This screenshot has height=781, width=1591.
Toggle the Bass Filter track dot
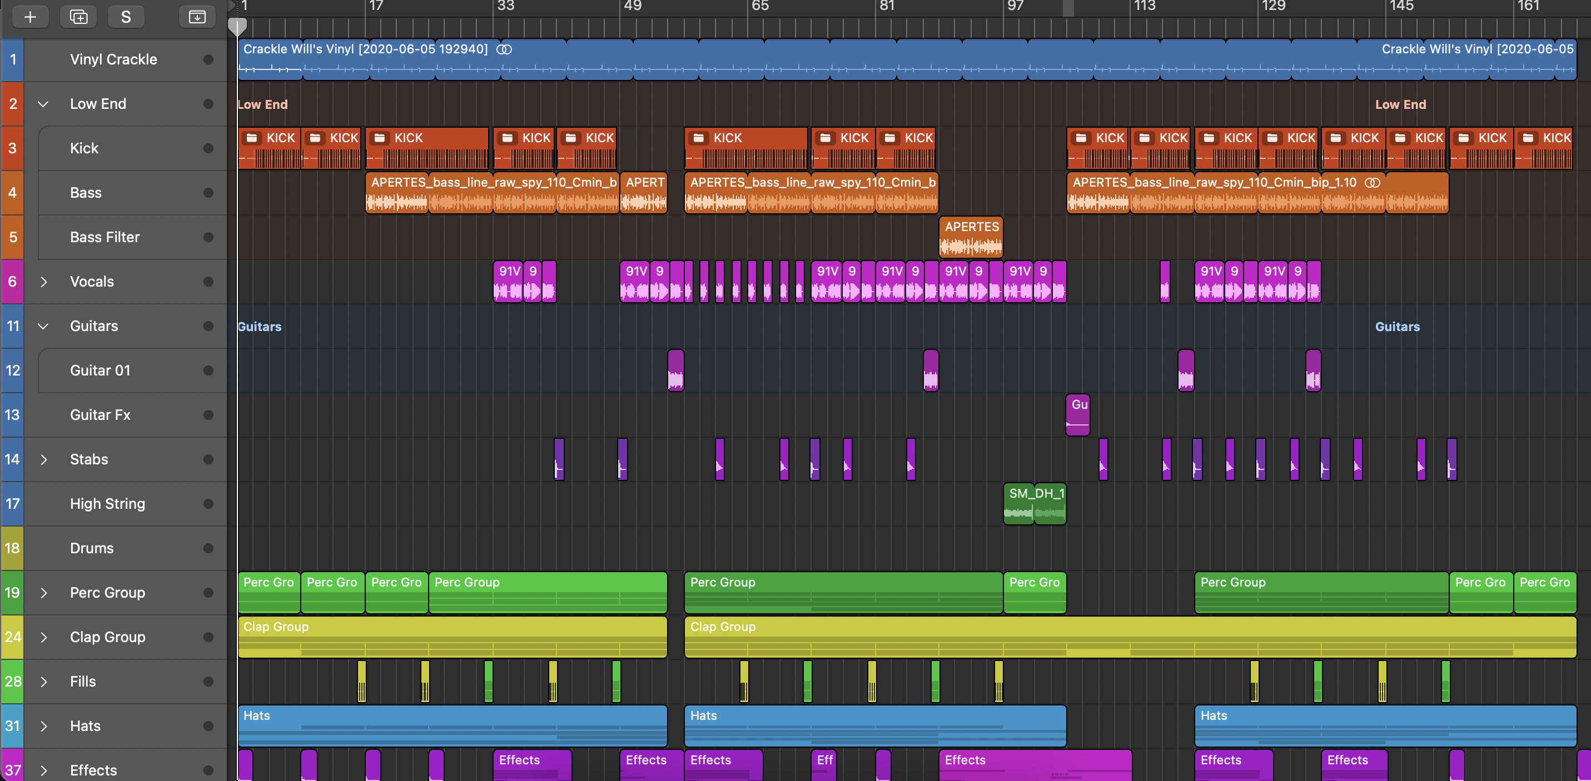click(208, 237)
